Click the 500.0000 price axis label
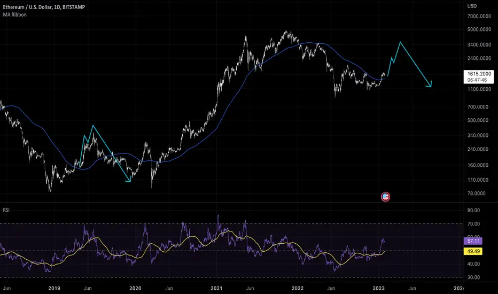 pyautogui.click(x=478, y=120)
